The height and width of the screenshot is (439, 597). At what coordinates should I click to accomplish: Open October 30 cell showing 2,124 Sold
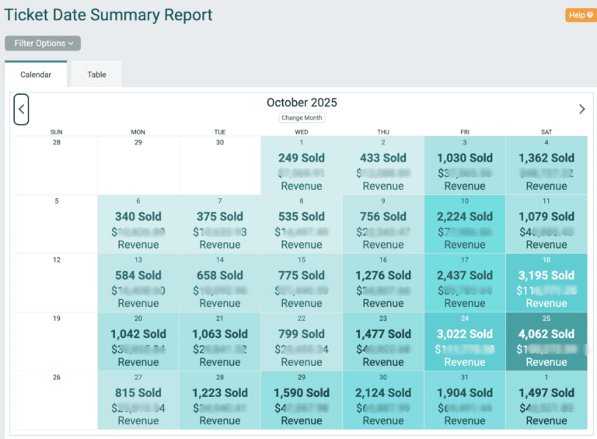click(383, 400)
